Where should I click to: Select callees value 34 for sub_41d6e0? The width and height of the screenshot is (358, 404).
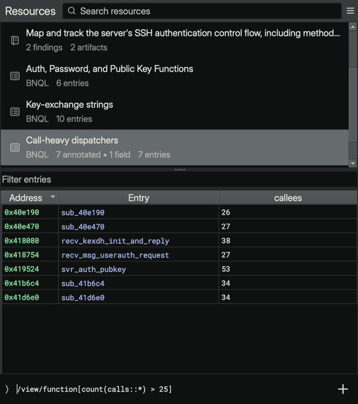click(226, 297)
